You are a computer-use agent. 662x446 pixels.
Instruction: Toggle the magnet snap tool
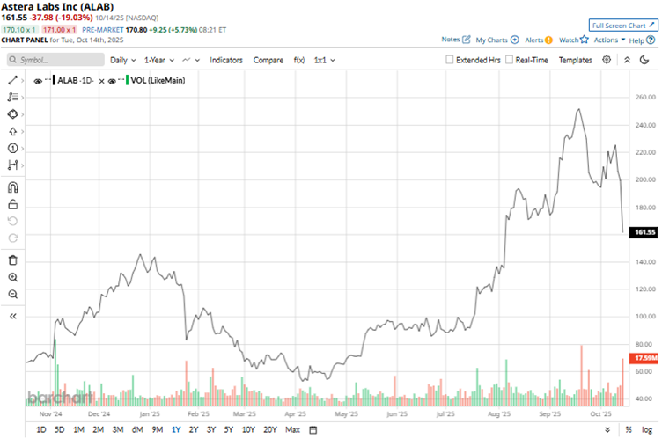coord(13,187)
